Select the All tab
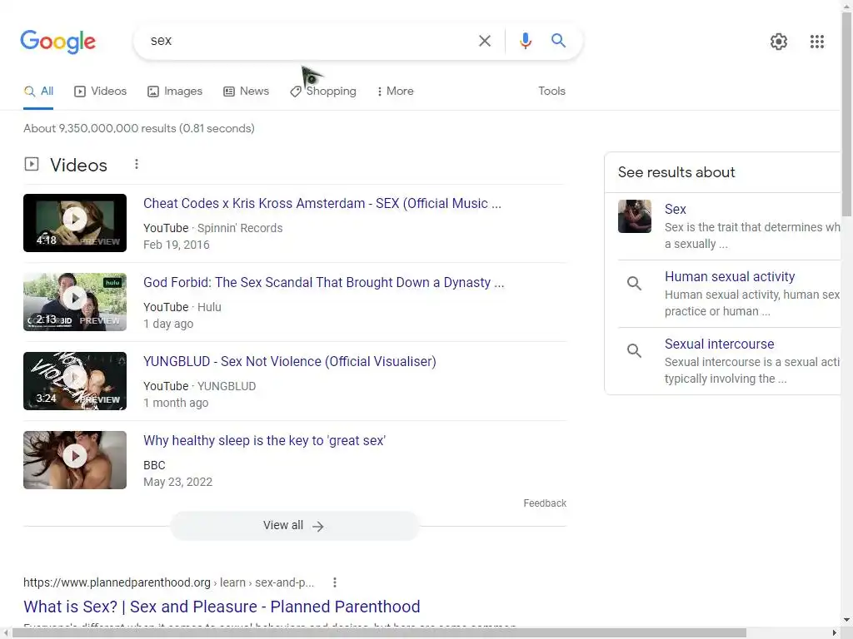 (38, 92)
